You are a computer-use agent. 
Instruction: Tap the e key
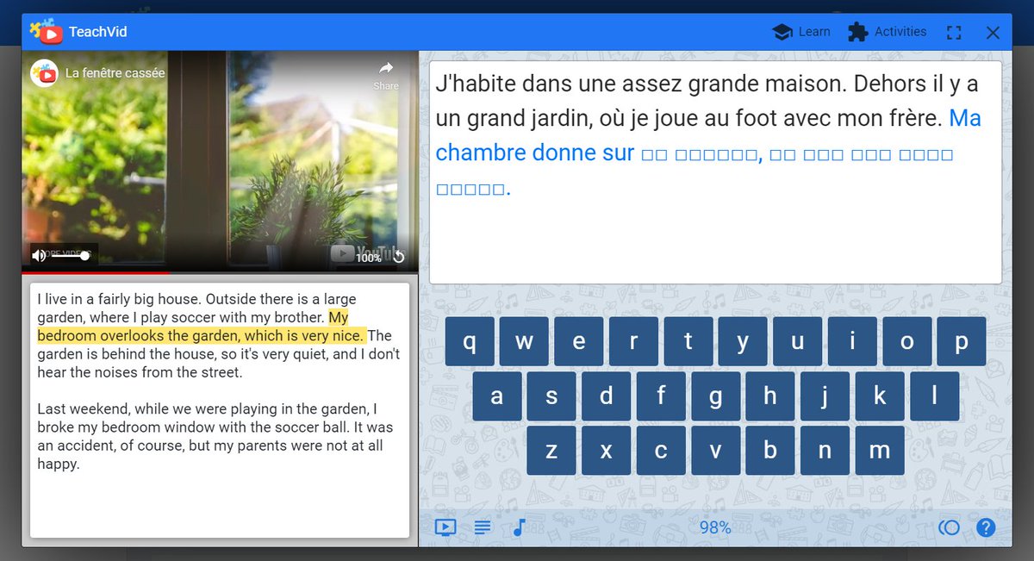579,341
